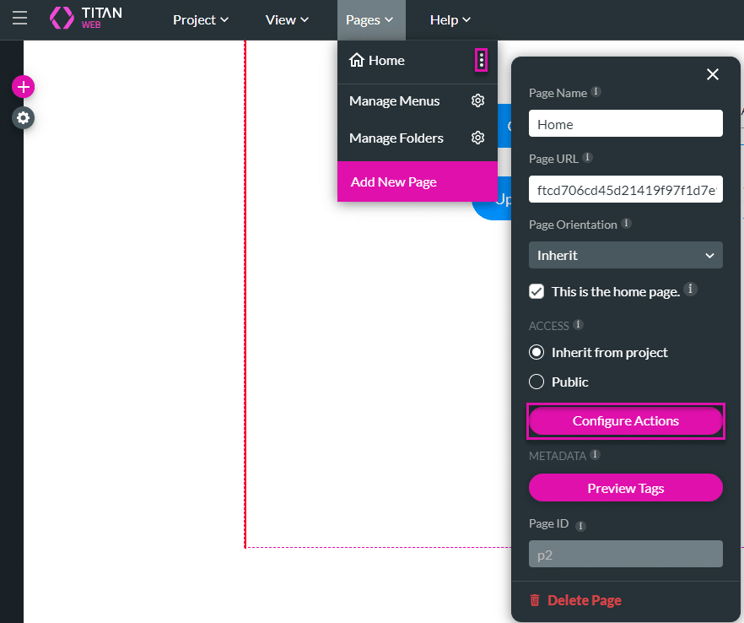Uncheck This is the home page
Image resolution: width=744 pixels, height=623 pixels.
pos(536,291)
